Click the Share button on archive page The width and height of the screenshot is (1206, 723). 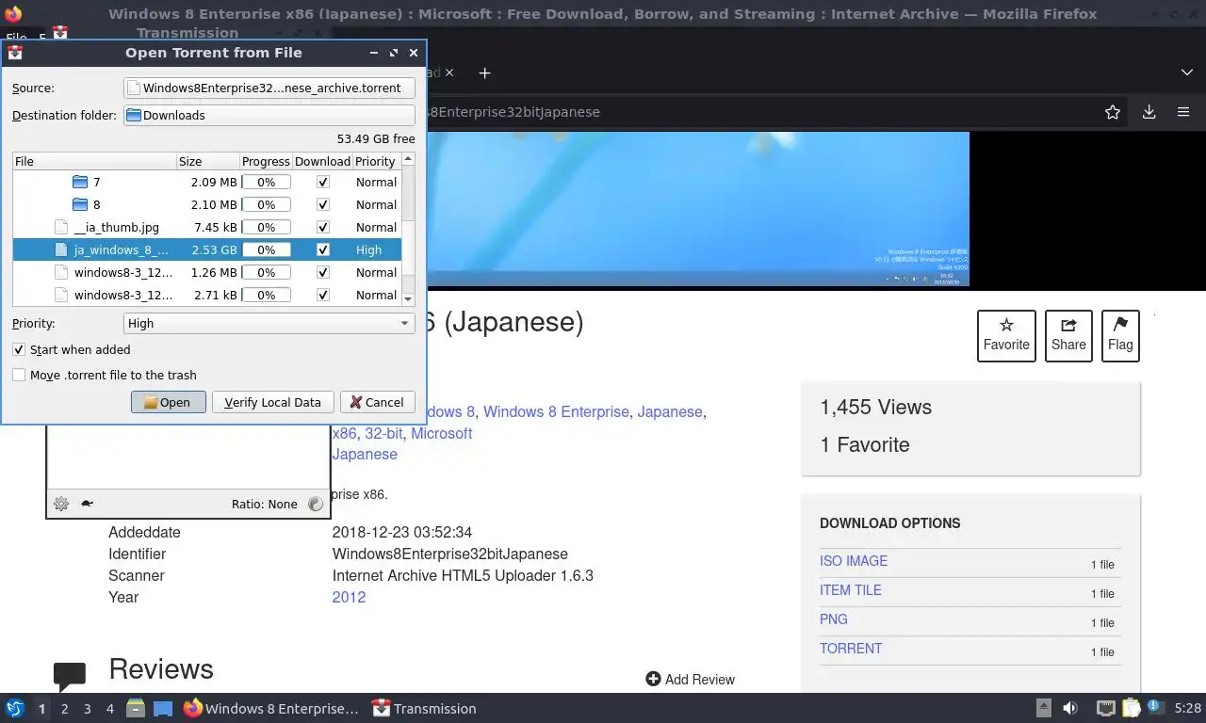(1068, 335)
